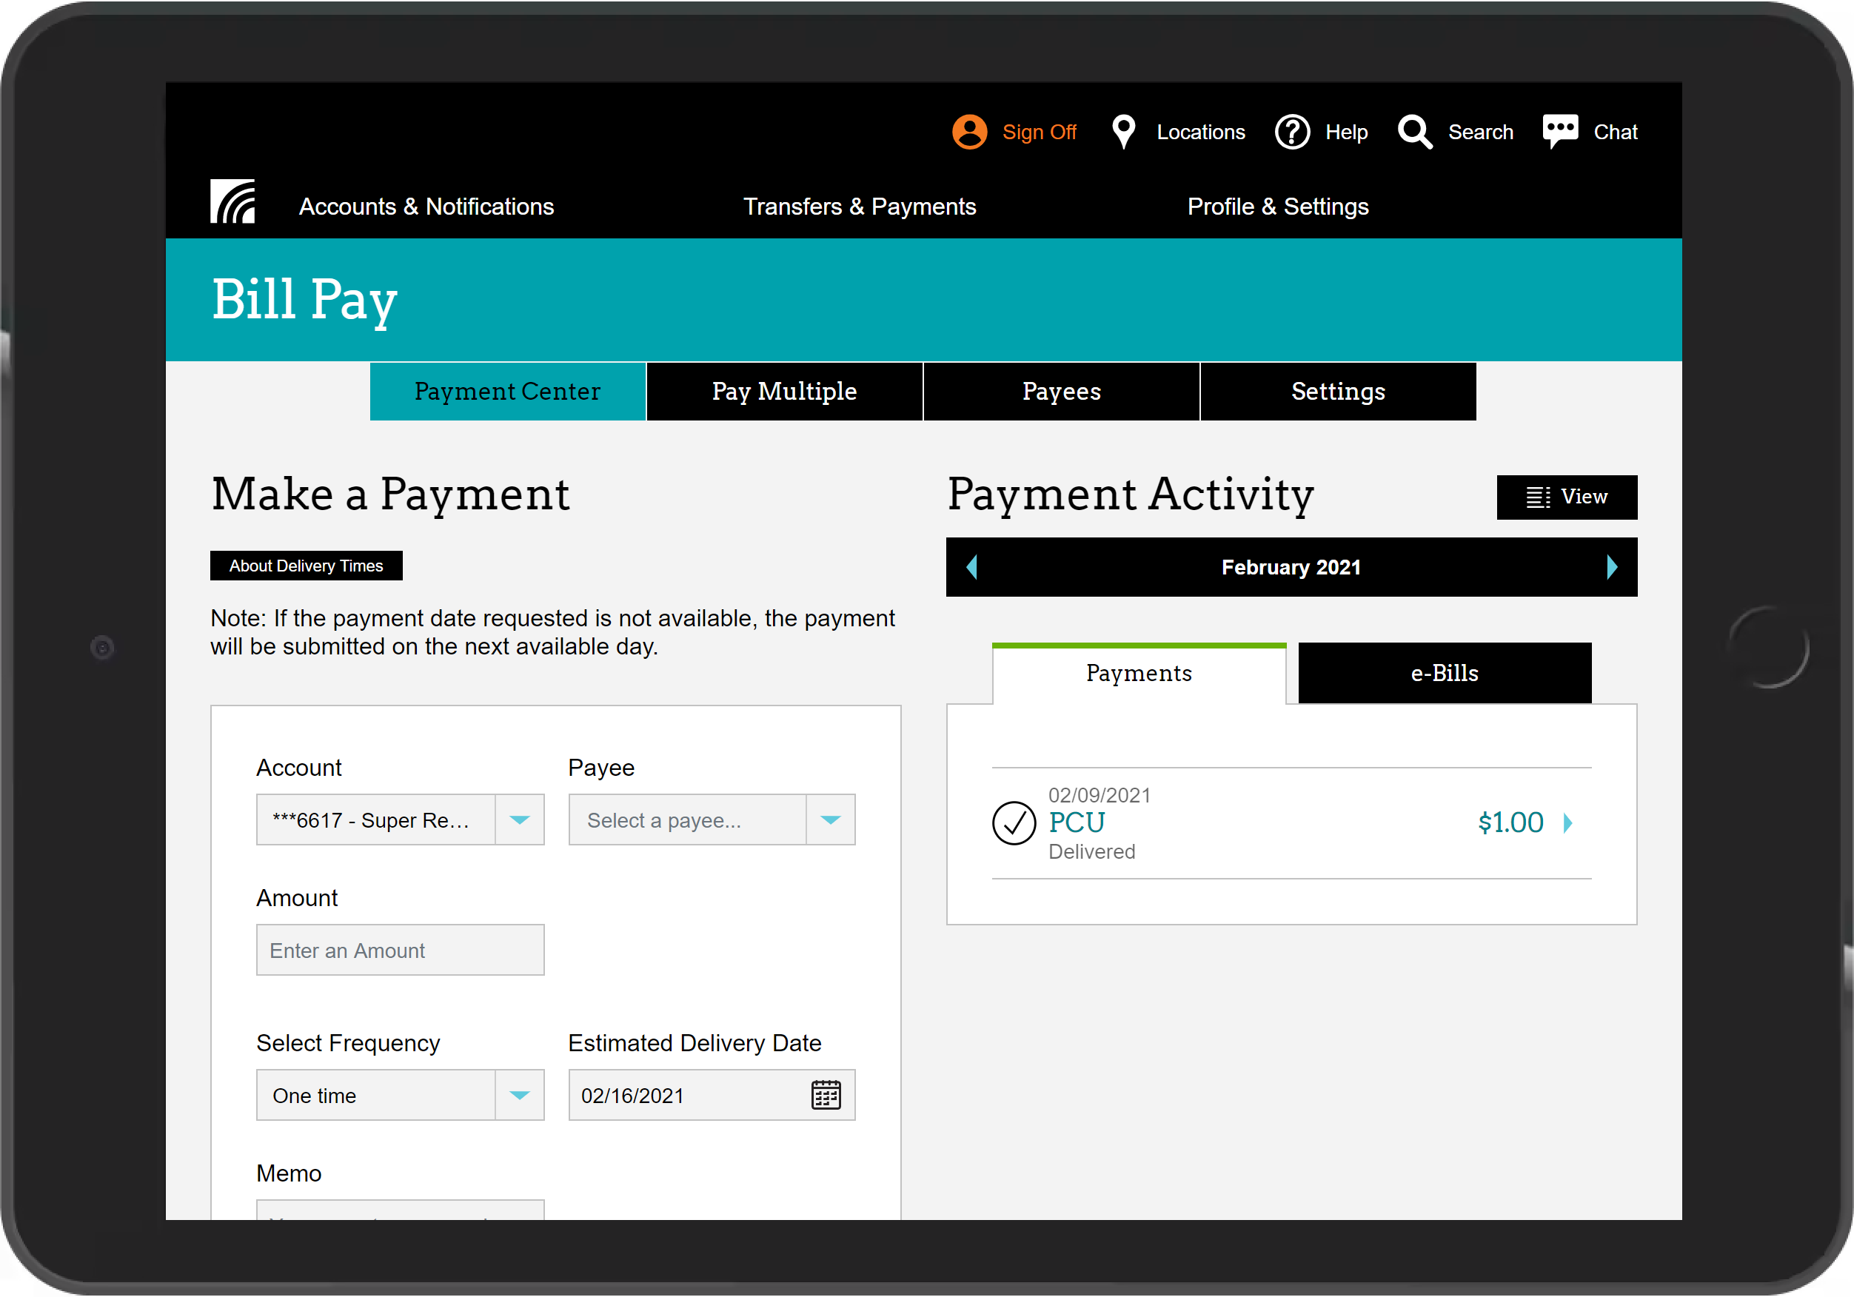Click the Sign Off user icon

click(969, 132)
